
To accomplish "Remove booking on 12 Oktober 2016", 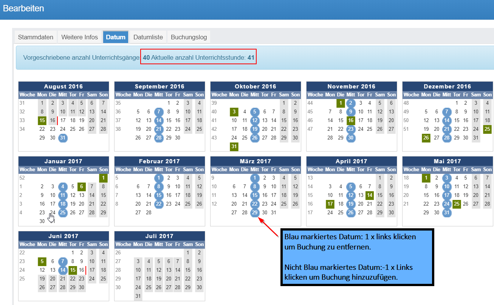I will click(255, 121).
